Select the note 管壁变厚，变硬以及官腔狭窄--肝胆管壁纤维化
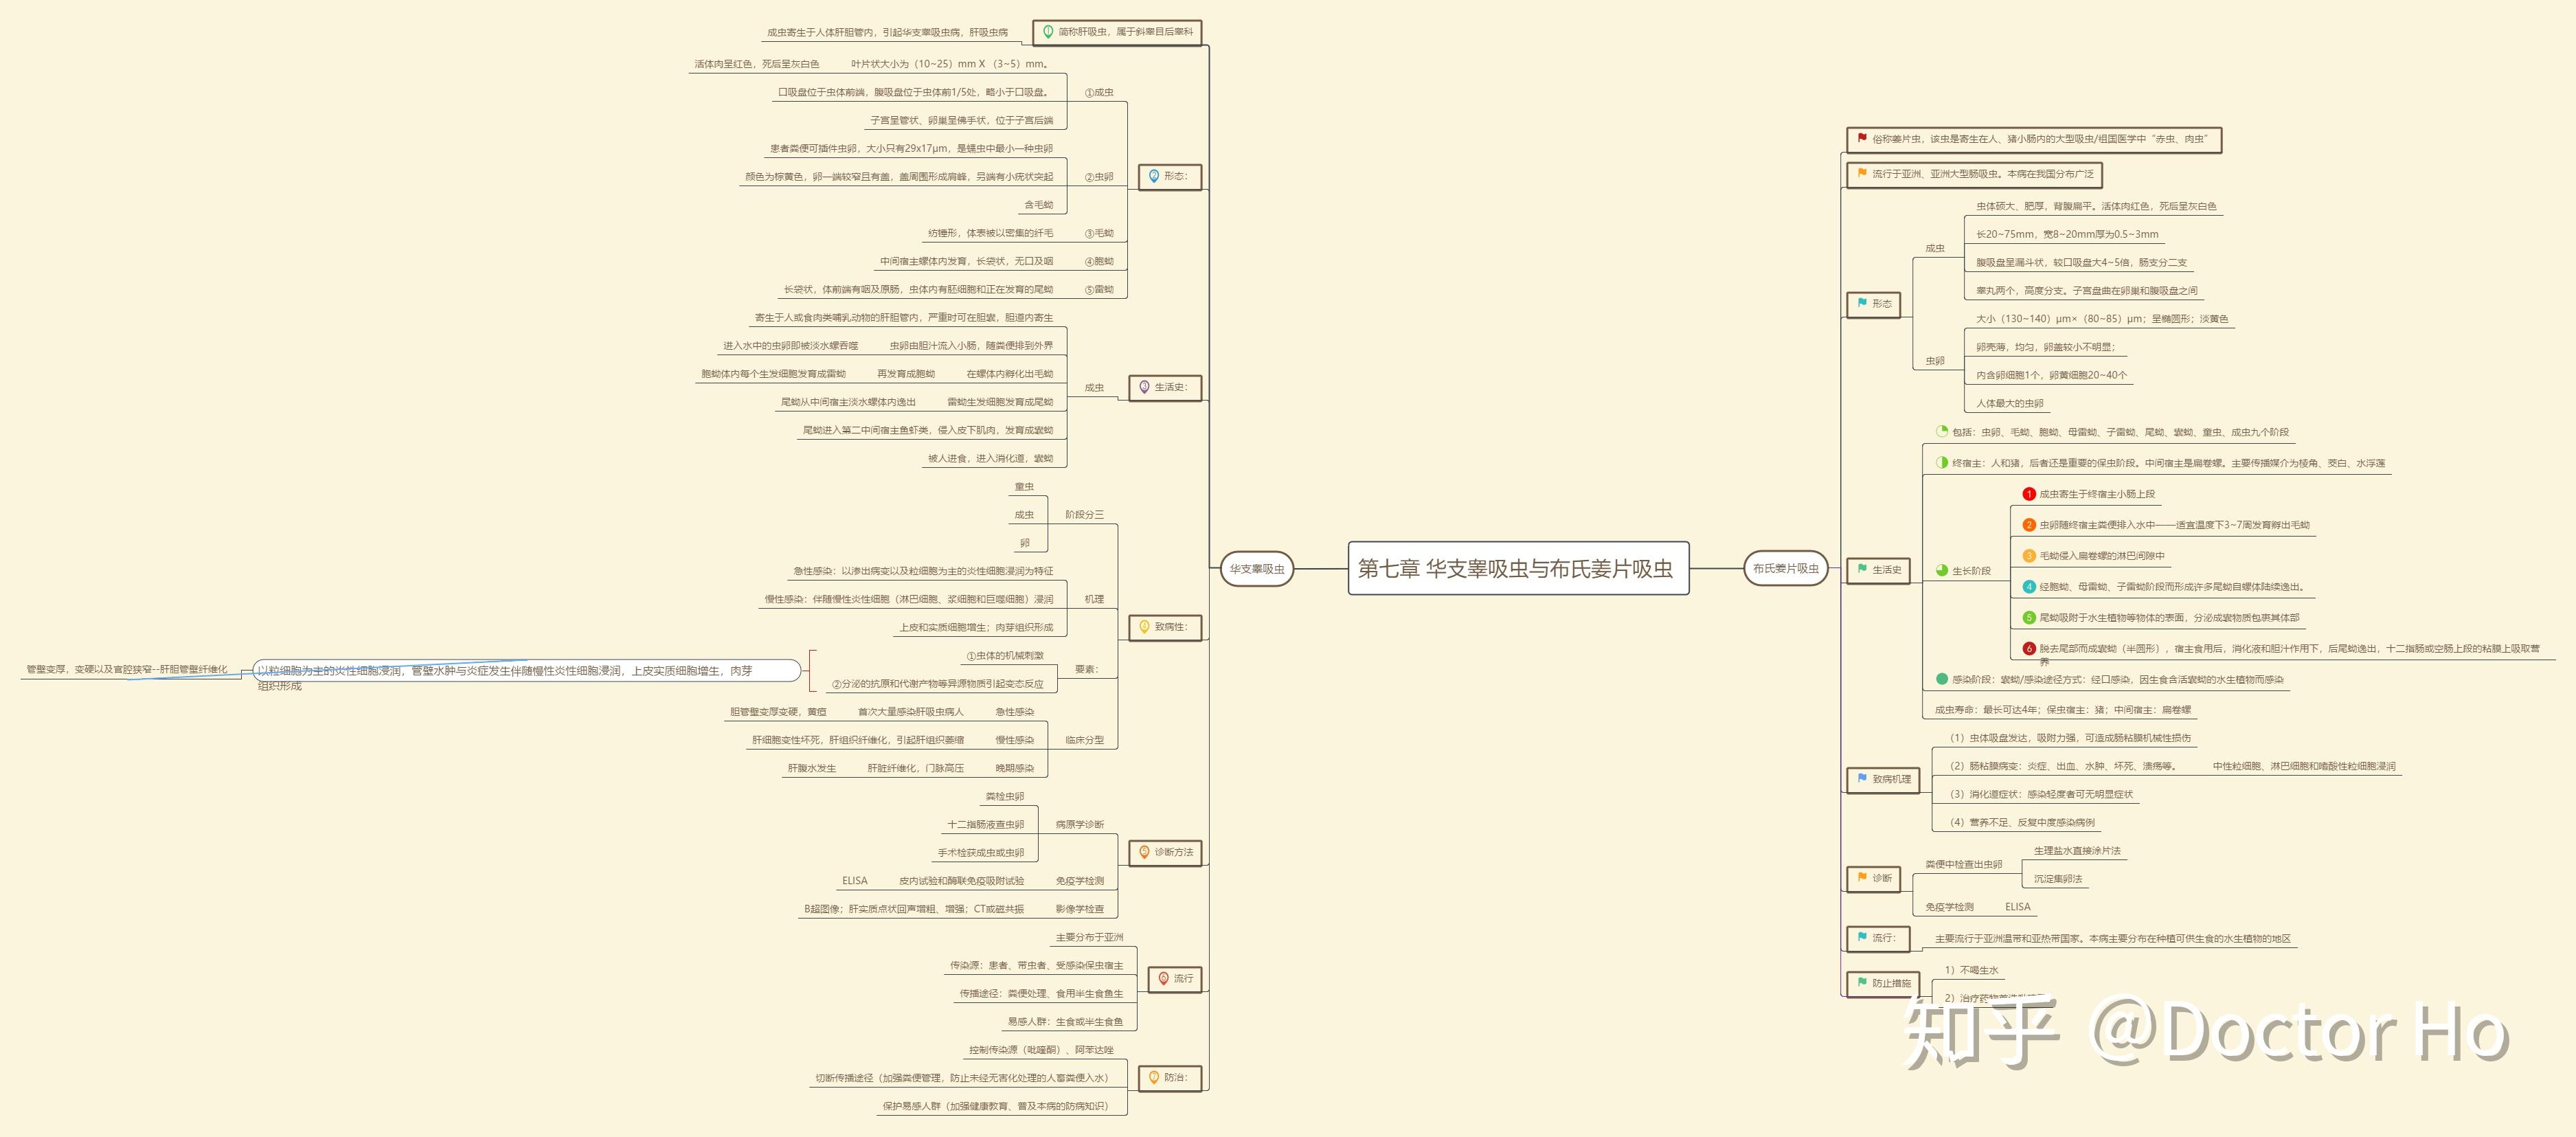The height and width of the screenshot is (1137, 2576). [127, 669]
